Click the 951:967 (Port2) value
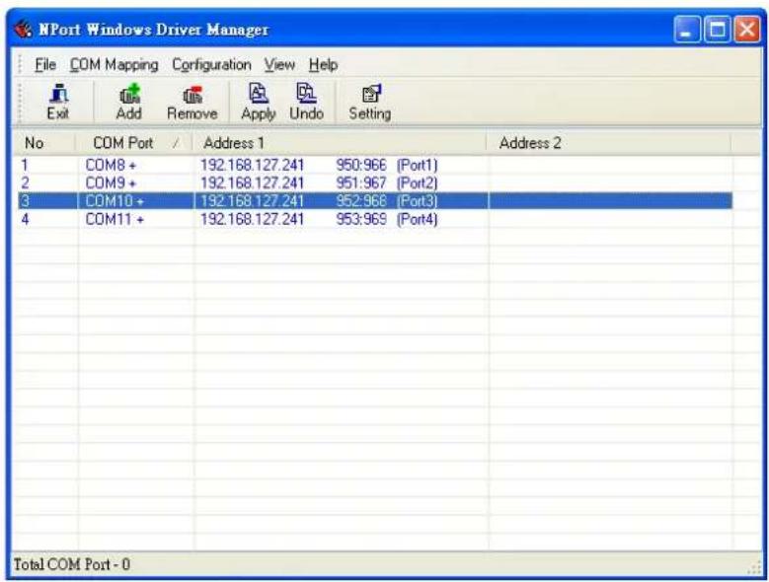The image size is (769, 582). pos(387,183)
